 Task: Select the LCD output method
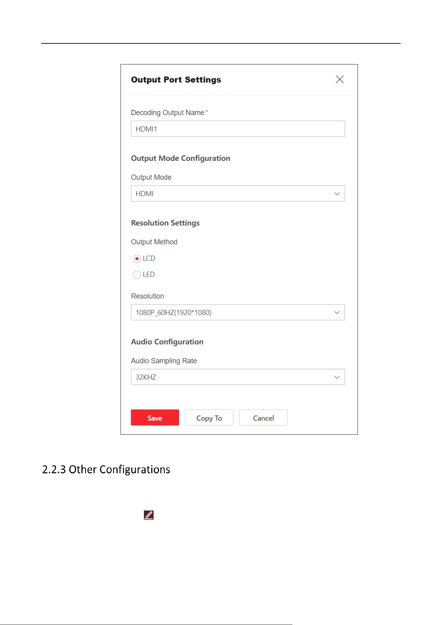[x=137, y=259]
